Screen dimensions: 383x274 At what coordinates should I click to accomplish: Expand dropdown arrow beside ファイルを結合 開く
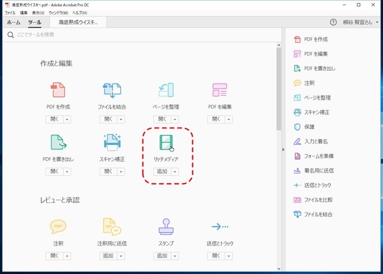pyautogui.click(x=121, y=119)
